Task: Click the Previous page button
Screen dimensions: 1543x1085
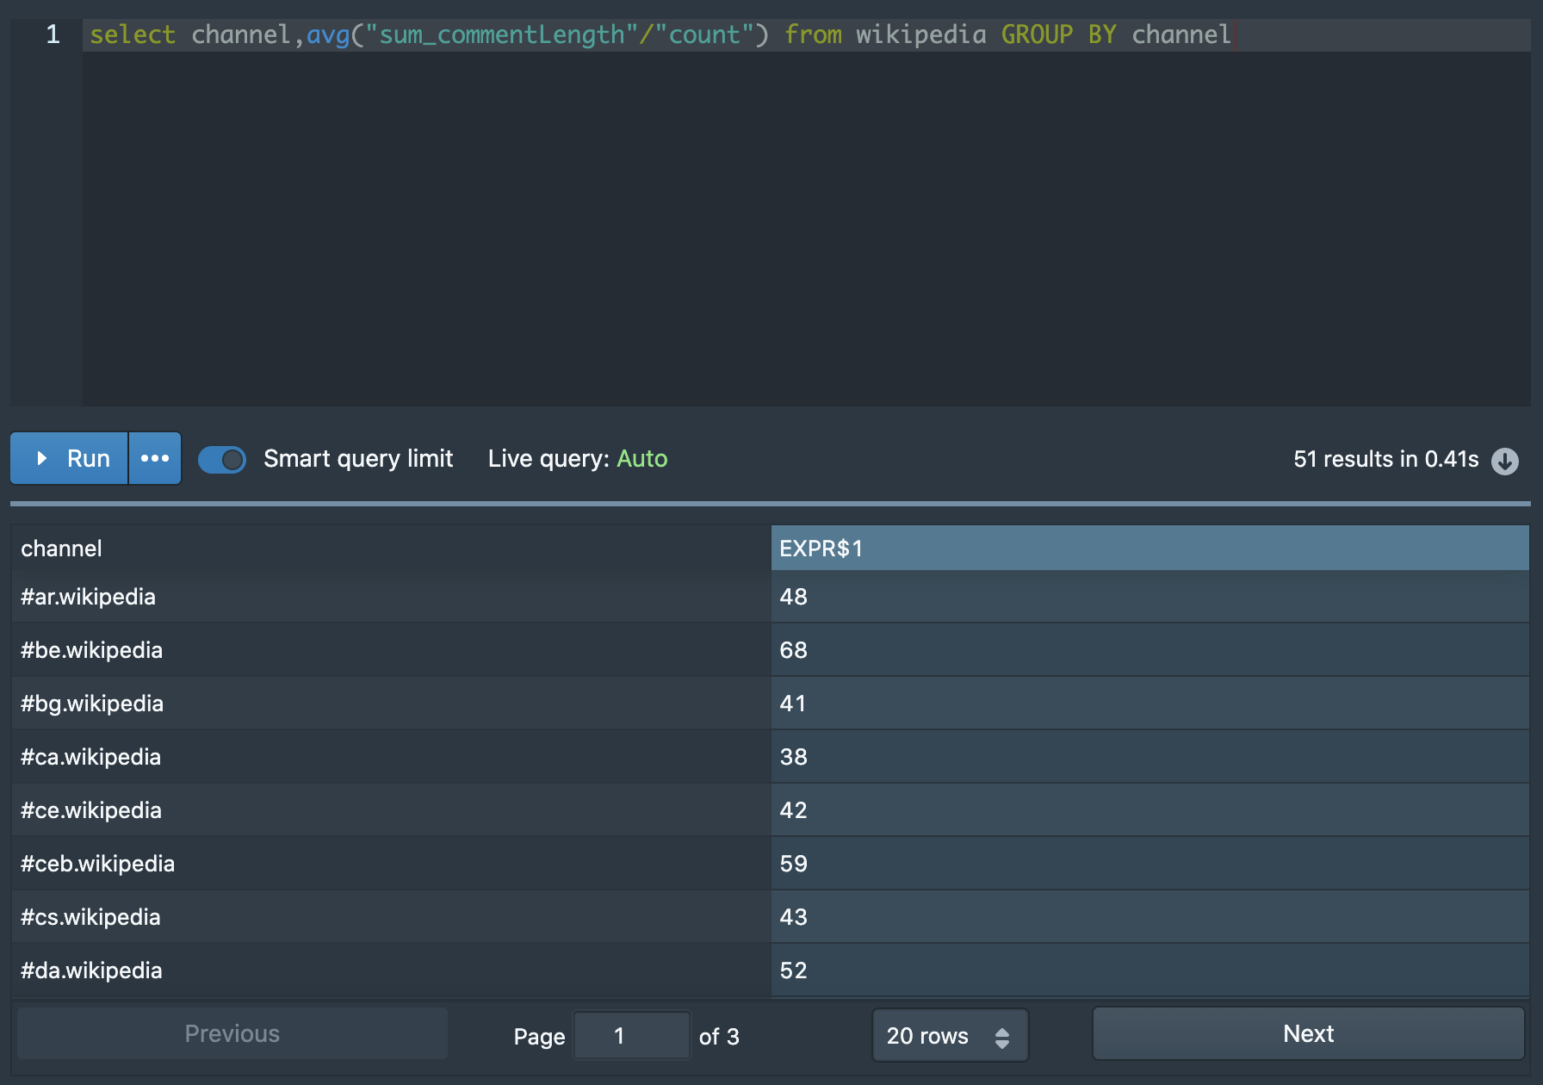Action: 231,1033
